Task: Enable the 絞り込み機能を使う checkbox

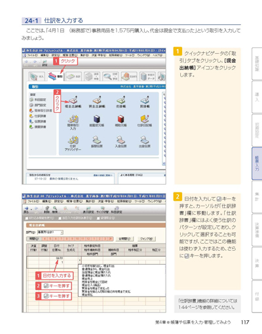Action: (x=27, y=218)
